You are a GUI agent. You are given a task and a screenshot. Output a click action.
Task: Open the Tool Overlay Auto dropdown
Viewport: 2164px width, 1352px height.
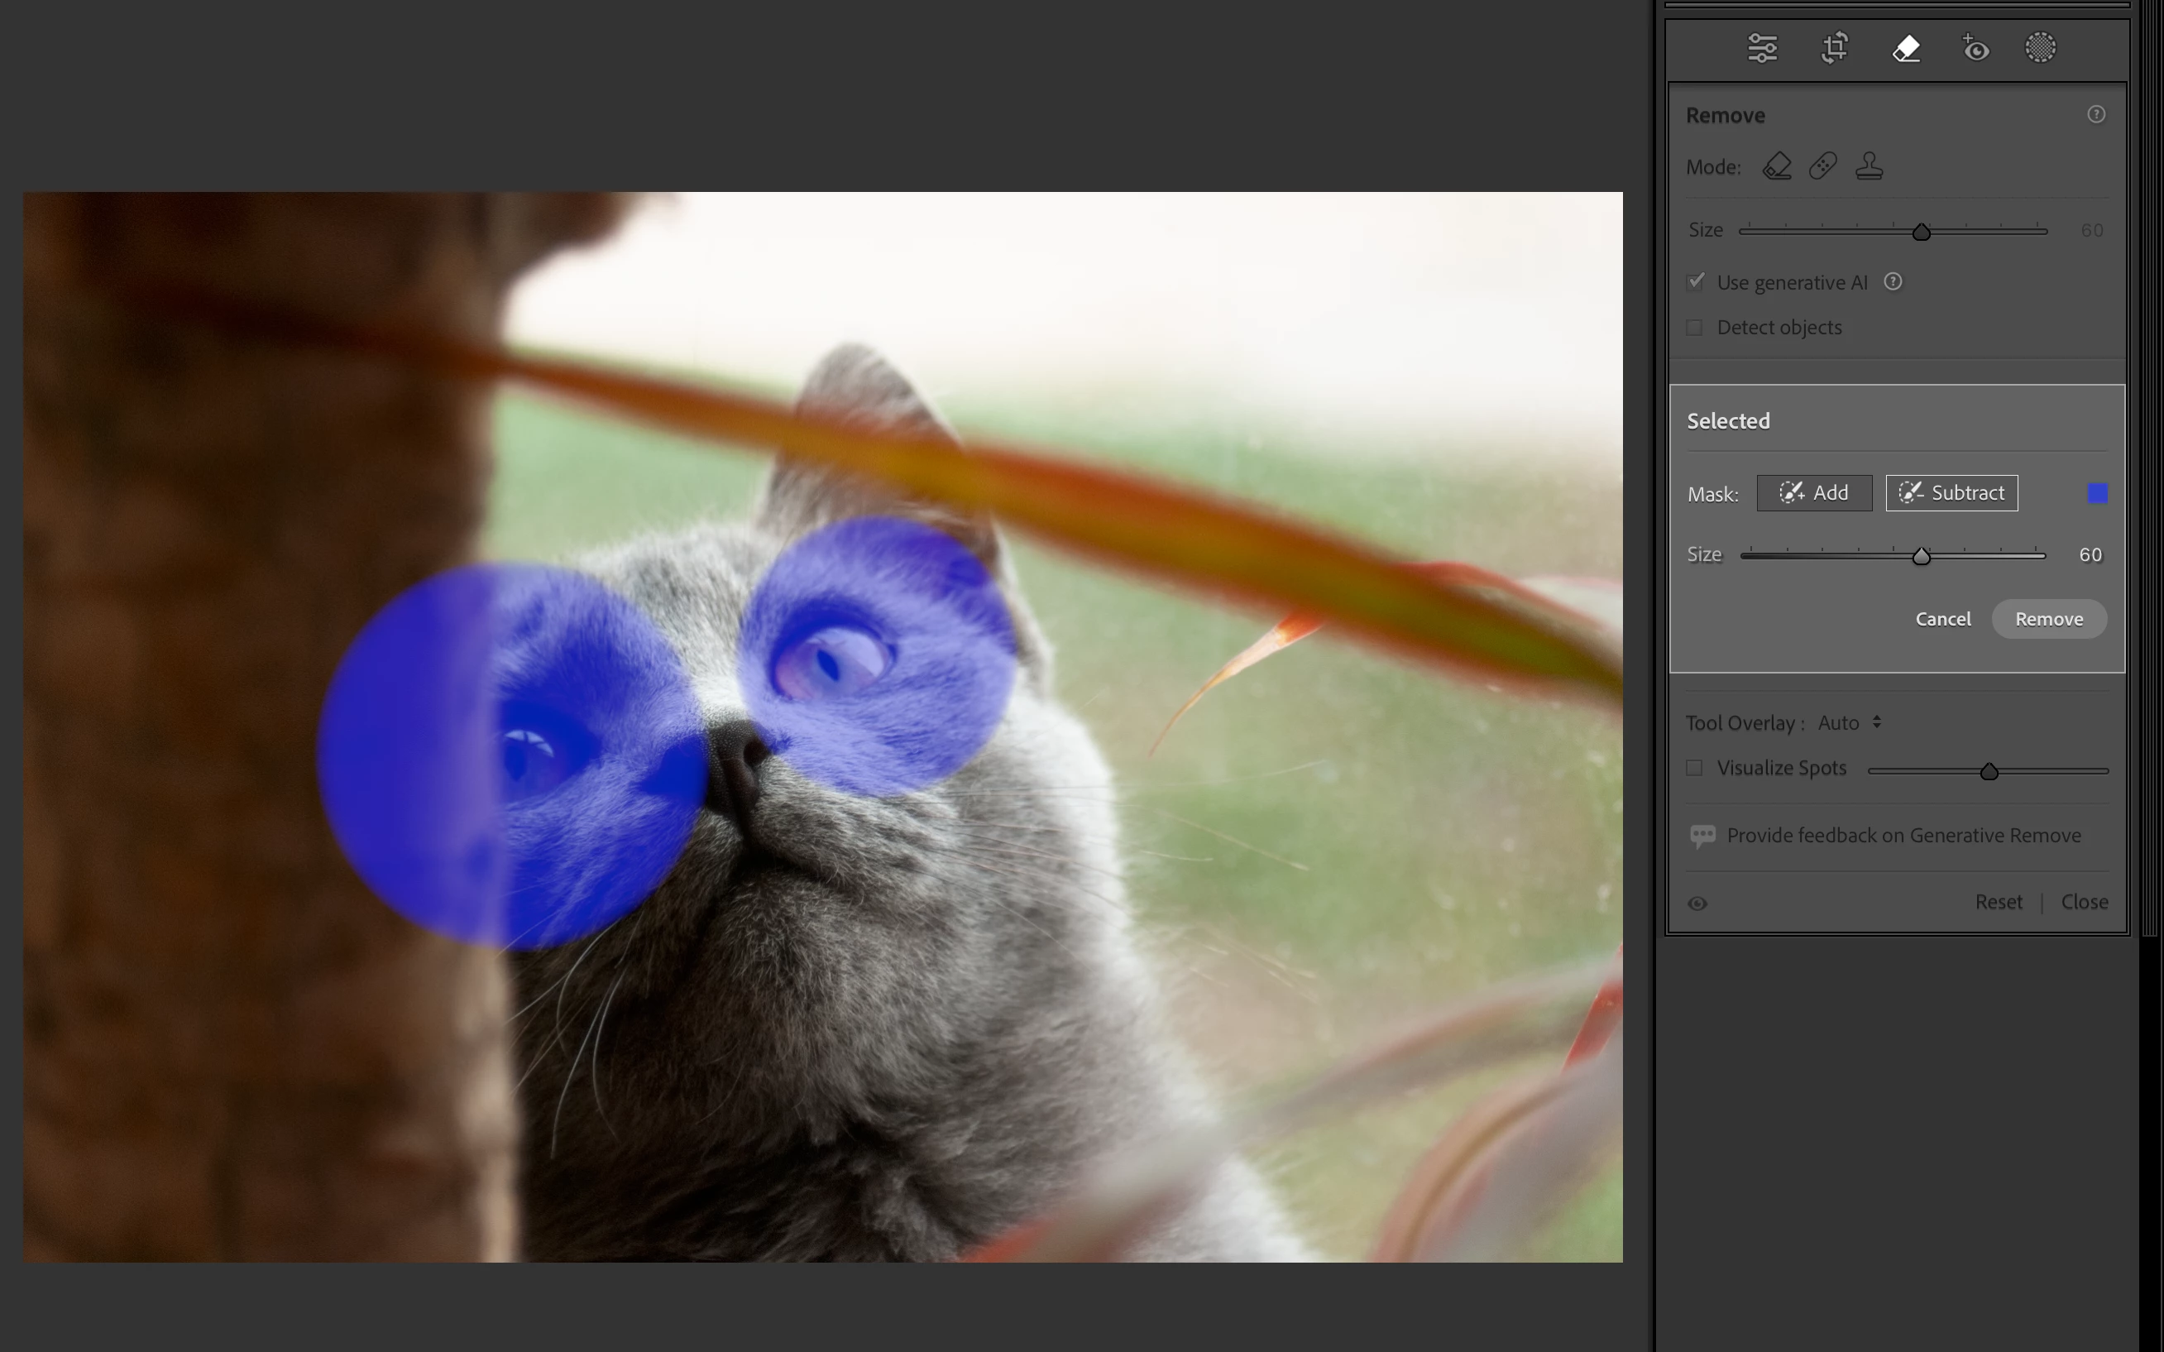coord(1850,722)
